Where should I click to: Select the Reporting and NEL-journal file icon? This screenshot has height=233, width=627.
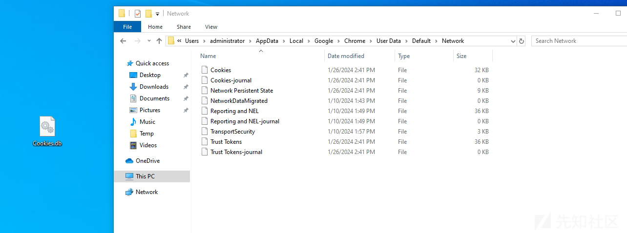click(x=205, y=121)
